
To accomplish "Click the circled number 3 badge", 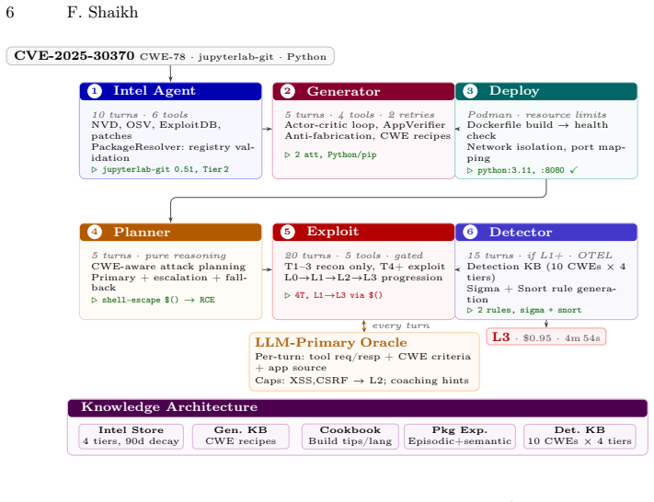I will (x=470, y=91).
